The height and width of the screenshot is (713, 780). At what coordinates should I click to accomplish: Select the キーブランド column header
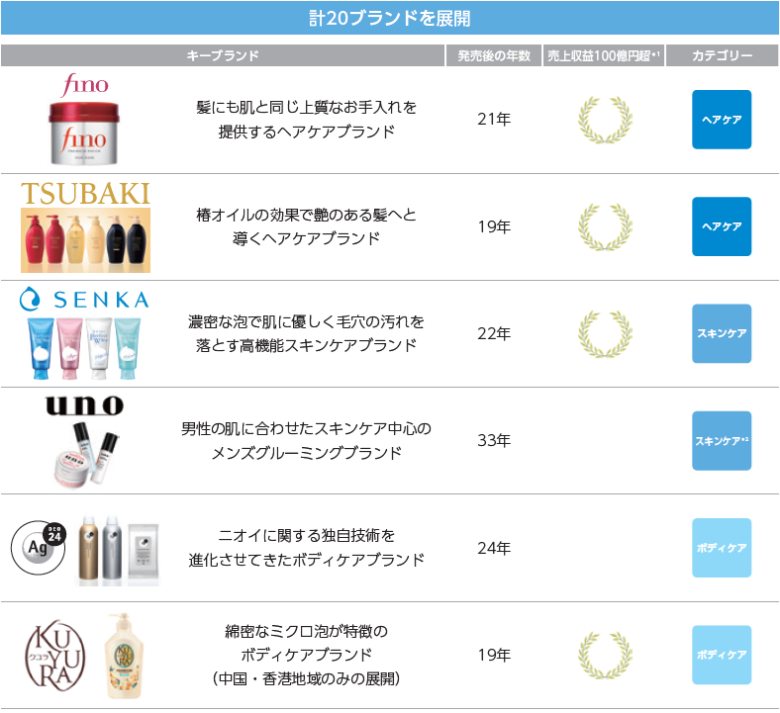(x=223, y=56)
